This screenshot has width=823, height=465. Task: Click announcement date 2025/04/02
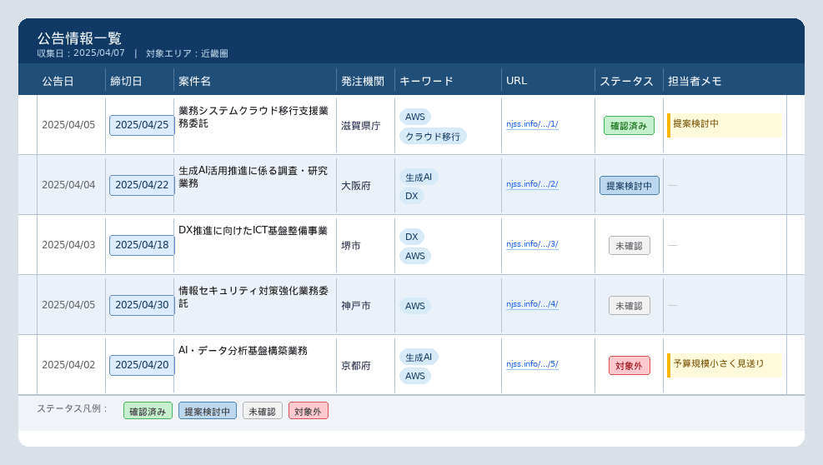68,365
